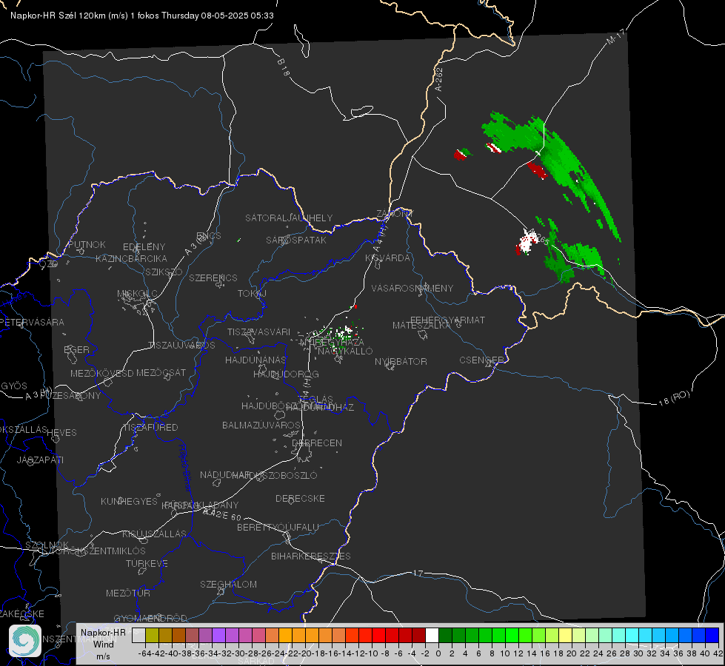Screen dimensions: 725x666
Task: Click the '-2' value on the legend scale
Action: point(425,653)
